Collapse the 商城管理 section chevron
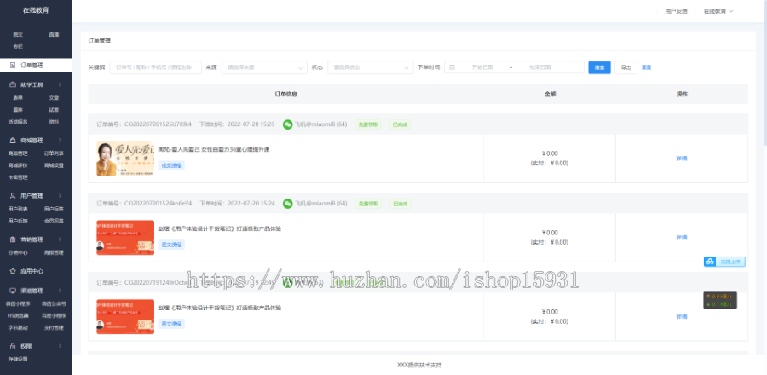Image resolution: width=767 pixels, height=375 pixels. (60, 141)
